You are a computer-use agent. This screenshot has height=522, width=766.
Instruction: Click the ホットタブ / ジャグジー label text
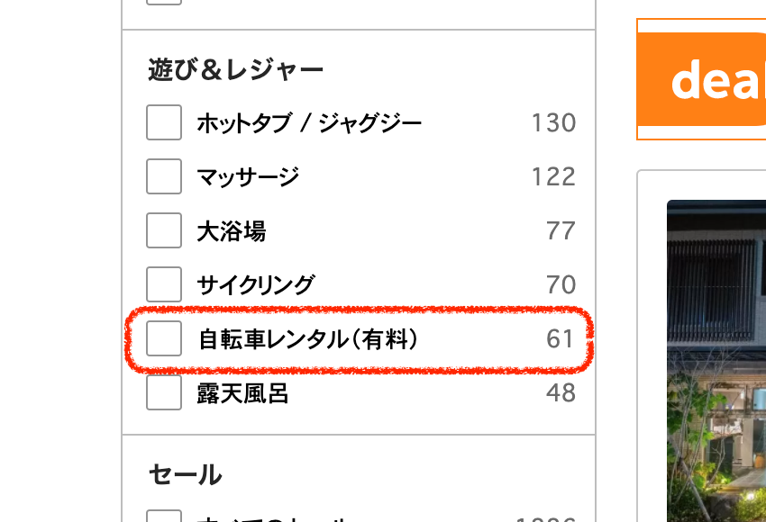click(309, 122)
